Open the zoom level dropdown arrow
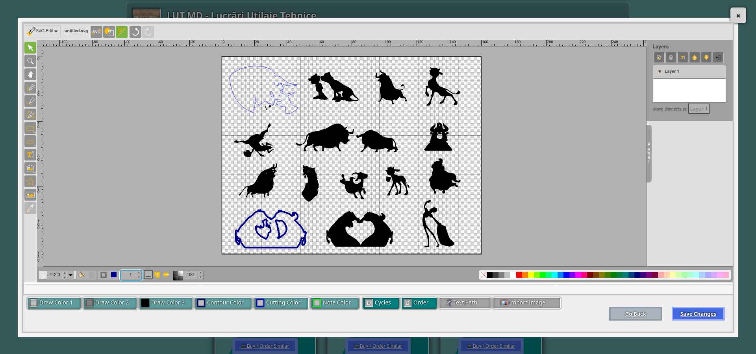The height and width of the screenshot is (354, 756). [70, 275]
